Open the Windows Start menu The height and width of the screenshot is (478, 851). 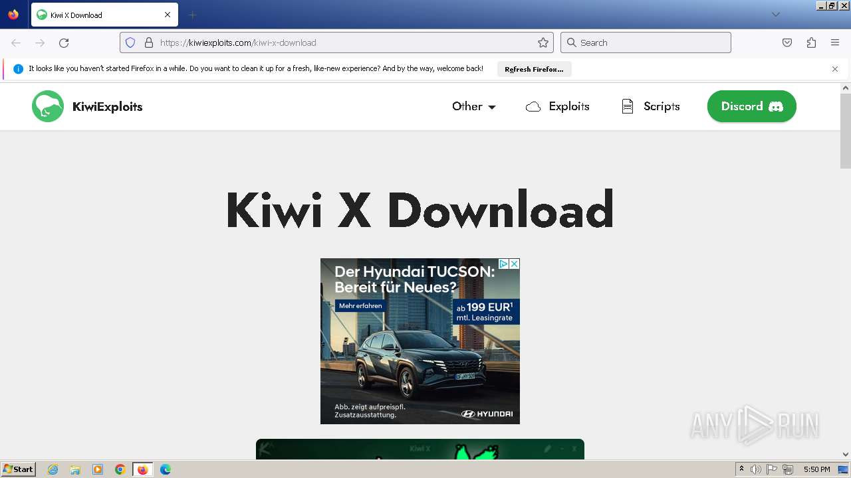coord(18,469)
